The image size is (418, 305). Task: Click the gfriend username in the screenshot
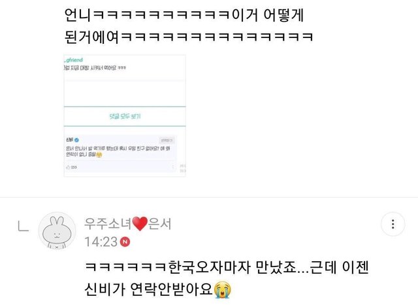point(74,60)
